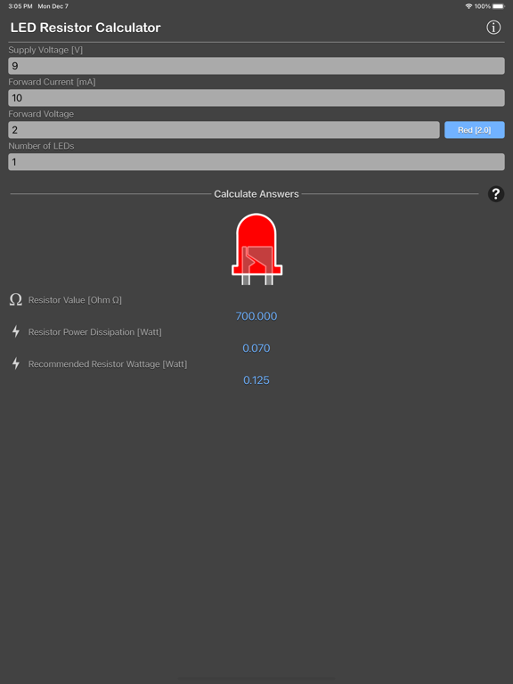Tap the Mon Dec 7 date
Image resolution: width=513 pixels, height=684 pixels.
[x=53, y=6]
